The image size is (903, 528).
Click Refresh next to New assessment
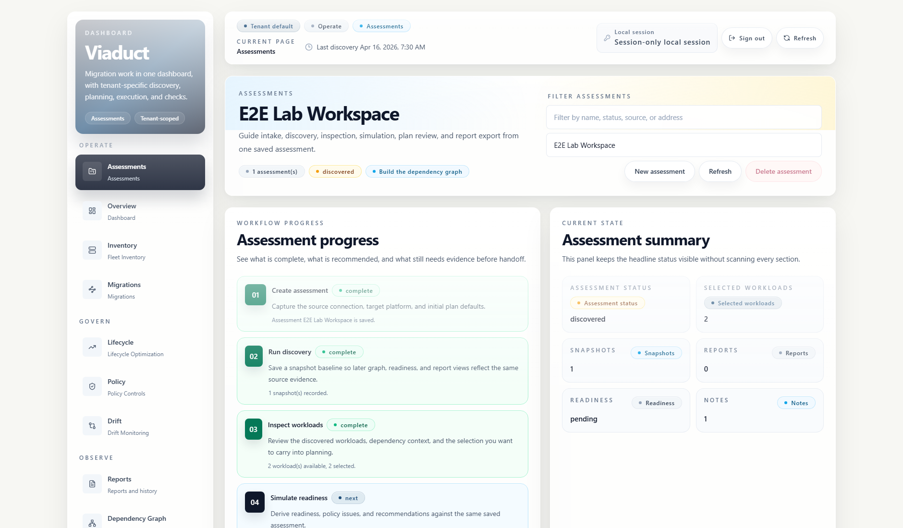(x=720, y=171)
